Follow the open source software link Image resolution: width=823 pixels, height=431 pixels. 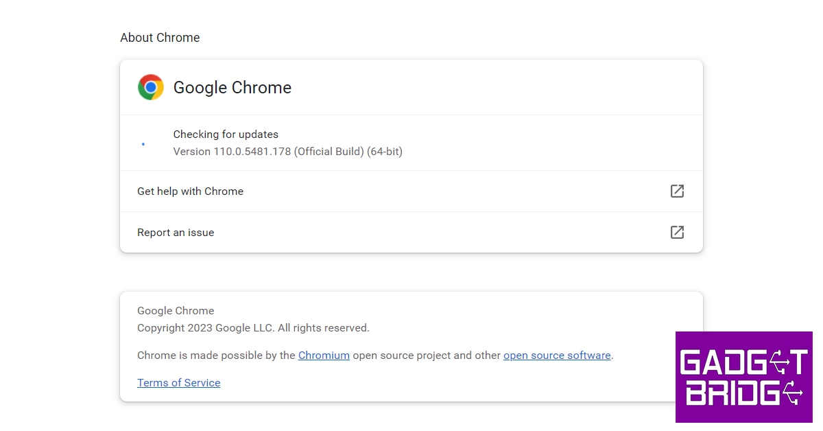pyautogui.click(x=557, y=356)
